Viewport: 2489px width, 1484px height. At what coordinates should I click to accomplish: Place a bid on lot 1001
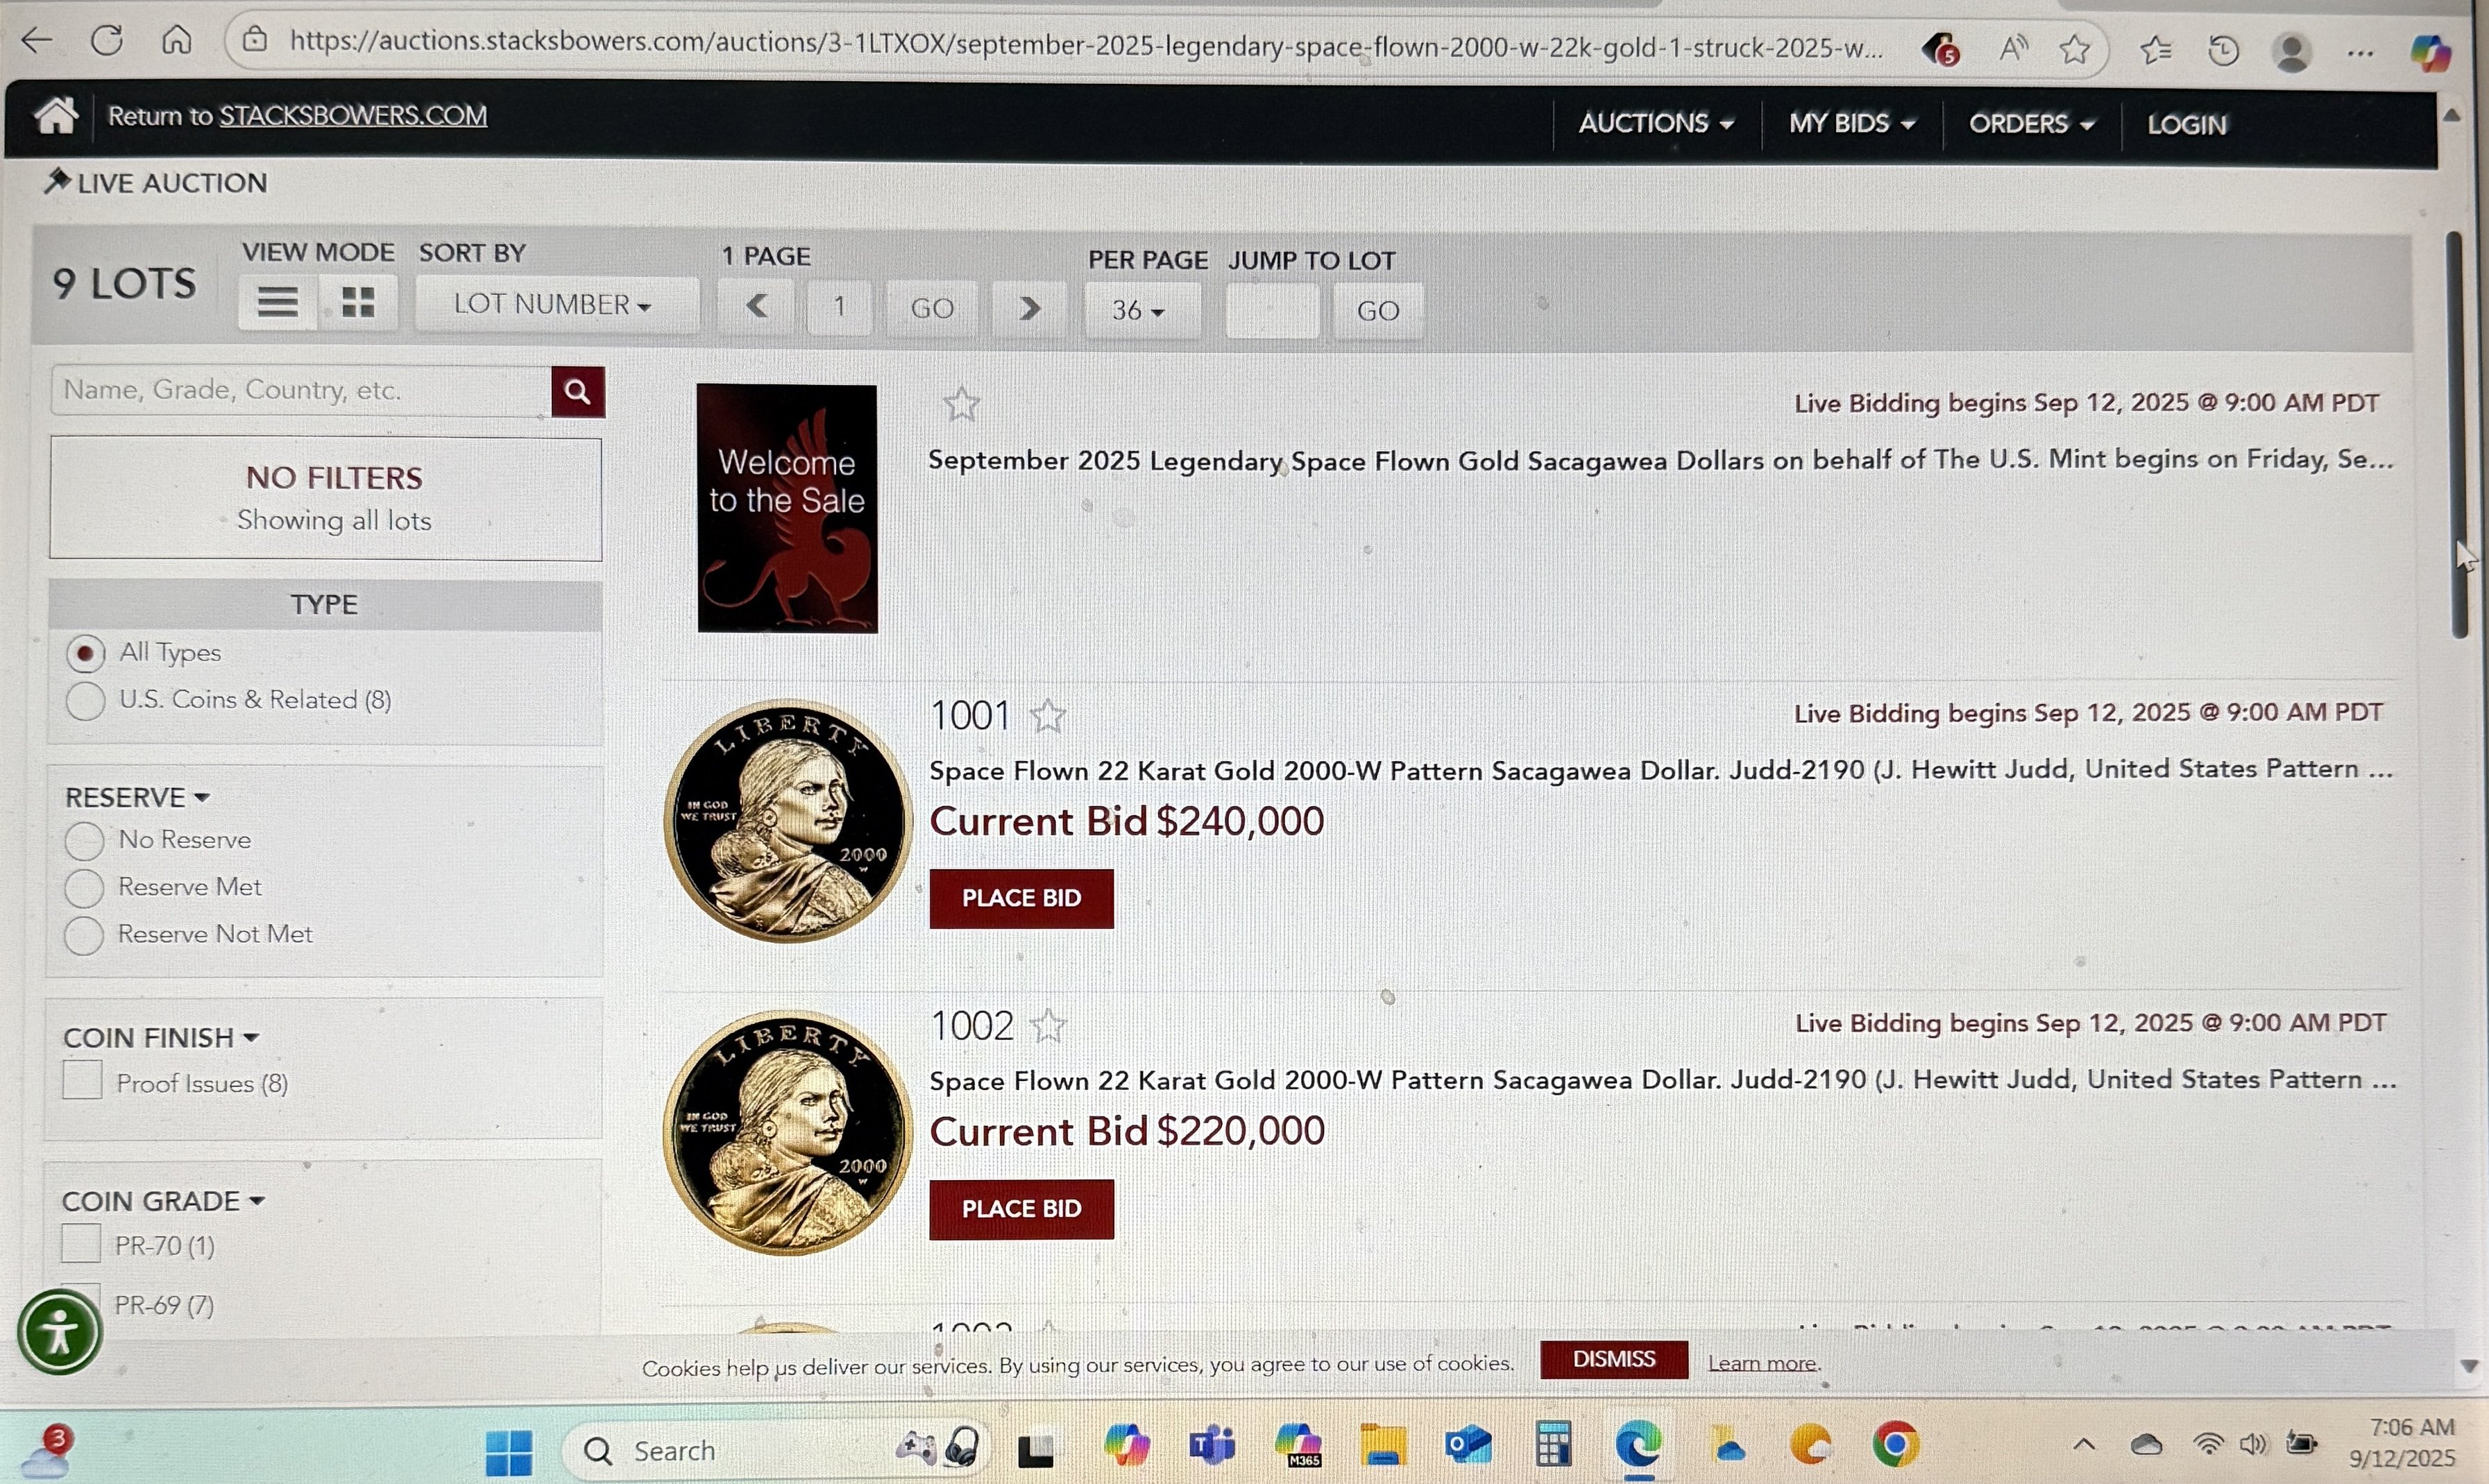coord(1021,898)
